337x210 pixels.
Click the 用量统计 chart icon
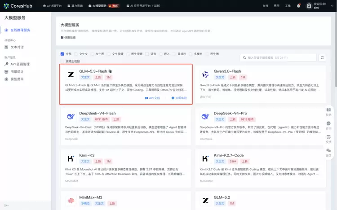pyautogui.click(x=6, y=71)
